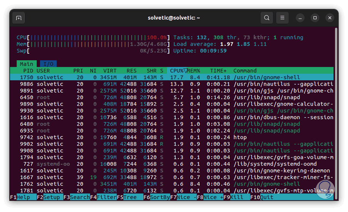Open a new terminal tab
348x212 pixels.
tap(18, 18)
